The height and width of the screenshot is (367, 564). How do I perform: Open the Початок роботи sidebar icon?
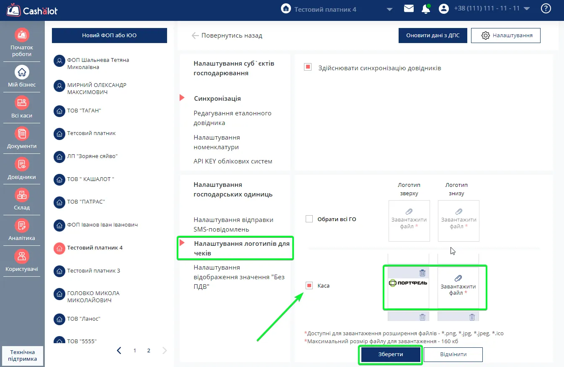point(22,35)
